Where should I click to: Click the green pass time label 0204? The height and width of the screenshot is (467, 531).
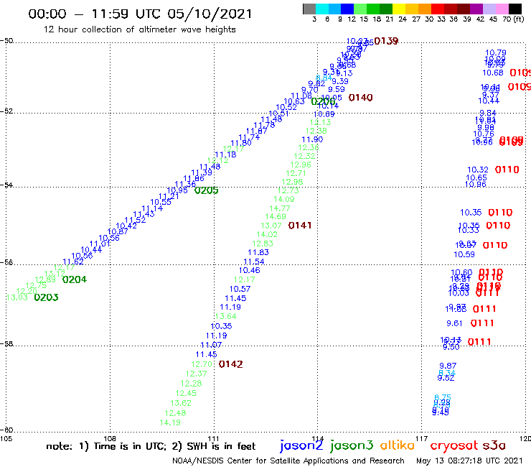click(x=75, y=279)
